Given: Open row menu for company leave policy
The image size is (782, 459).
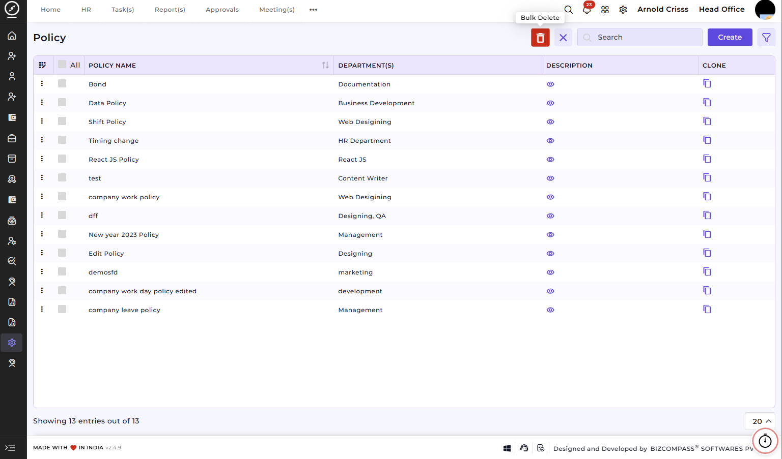Looking at the screenshot, I should (42, 309).
